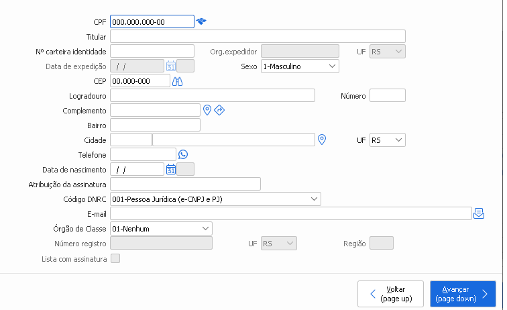This screenshot has height=310, width=507.
Task: Toggle the Lista com assinatura checkbox
Action: pyautogui.click(x=115, y=258)
